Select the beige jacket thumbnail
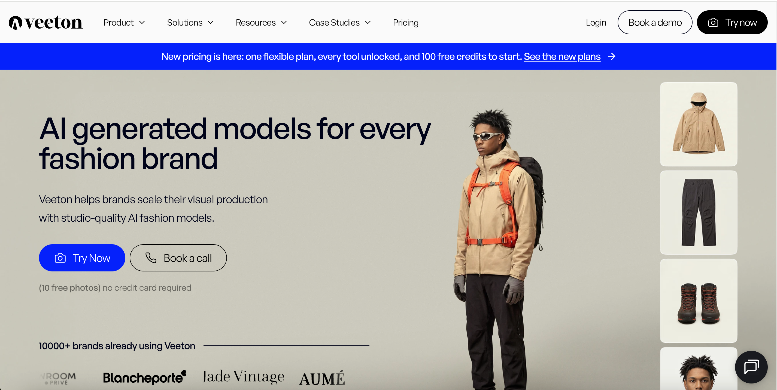This screenshot has height=390, width=777. [699, 124]
